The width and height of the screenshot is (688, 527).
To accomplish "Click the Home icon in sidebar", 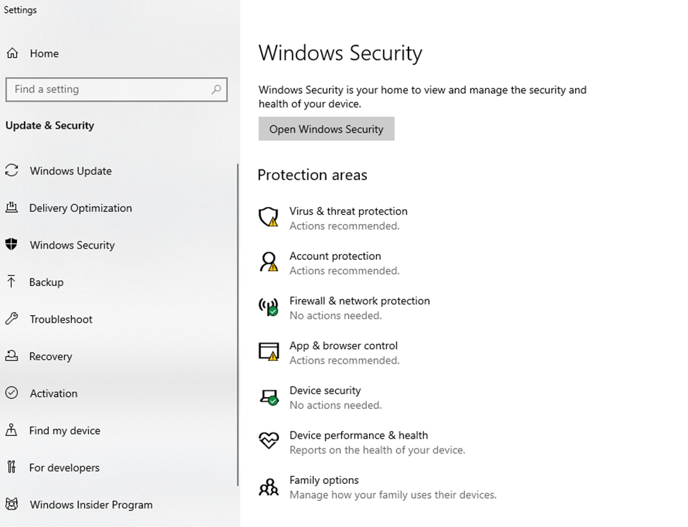I will pos(13,54).
